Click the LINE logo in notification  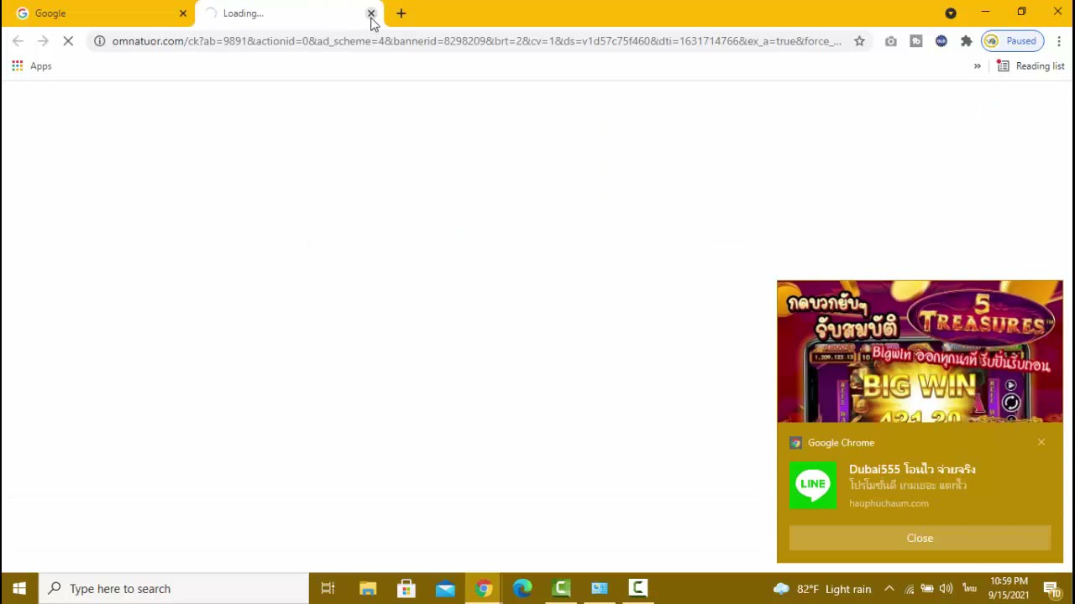pos(813,485)
